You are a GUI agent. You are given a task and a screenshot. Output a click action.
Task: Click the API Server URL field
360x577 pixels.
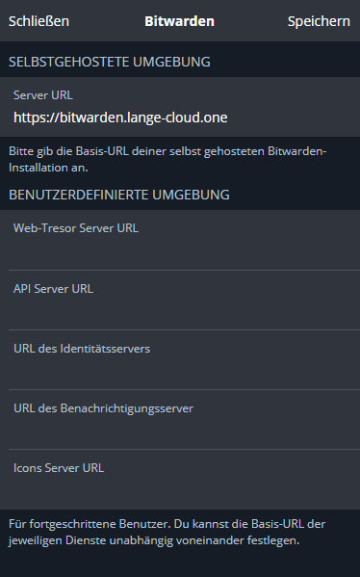click(180, 300)
